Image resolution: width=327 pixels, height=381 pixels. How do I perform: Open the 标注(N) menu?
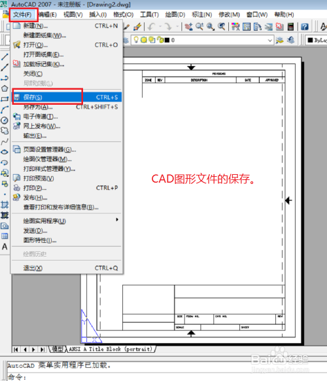[202, 14]
